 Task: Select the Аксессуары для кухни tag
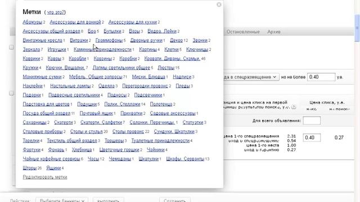[133, 22]
